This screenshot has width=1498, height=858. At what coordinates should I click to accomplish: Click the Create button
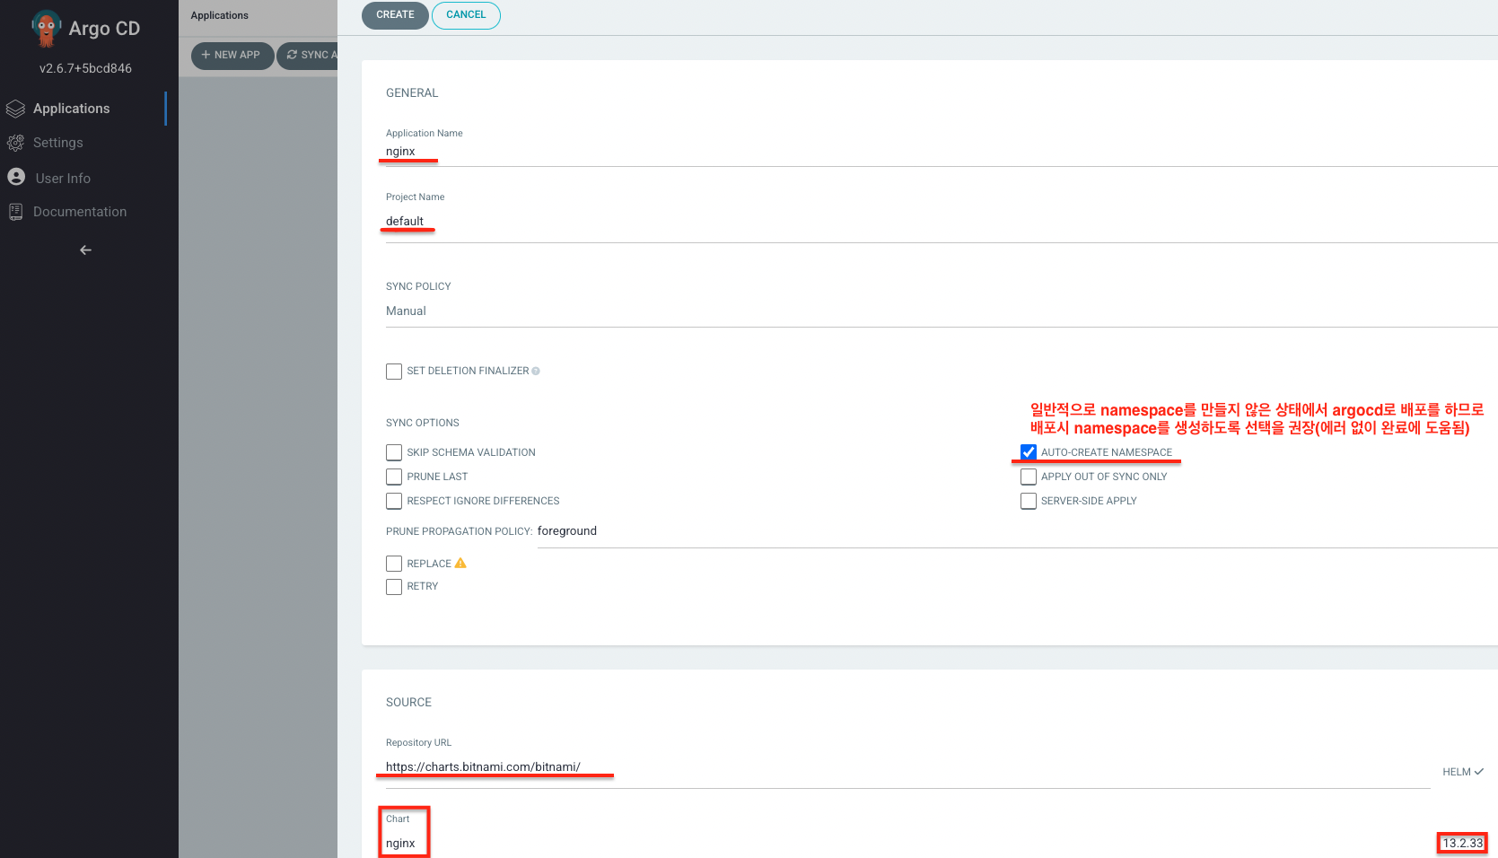tap(395, 15)
